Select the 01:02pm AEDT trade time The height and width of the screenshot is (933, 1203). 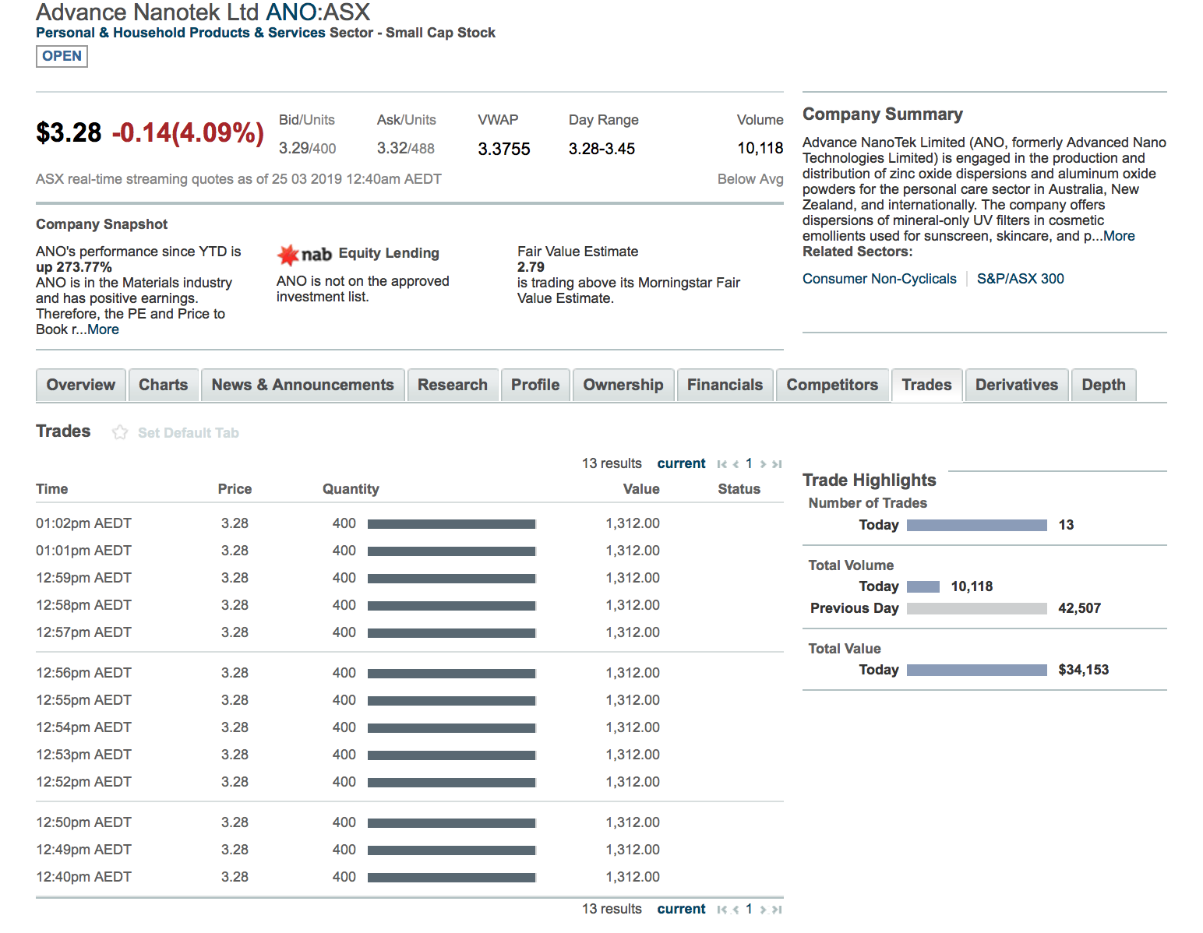83,523
